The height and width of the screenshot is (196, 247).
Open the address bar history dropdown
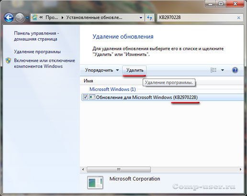tap(141, 18)
